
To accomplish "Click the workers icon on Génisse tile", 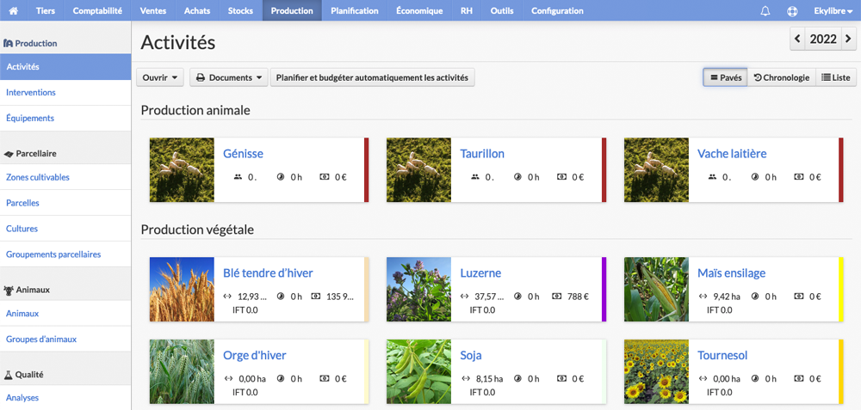I will tap(238, 177).
